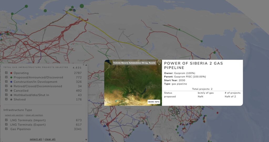Disable the Gas Pipelines checkbox
This screenshot has height=142, width=269.
click(6, 129)
